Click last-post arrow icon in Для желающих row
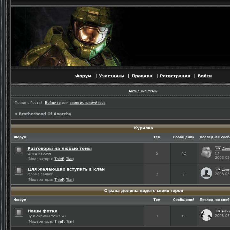Viewport: 230px width, 230px height. click(218, 169)
